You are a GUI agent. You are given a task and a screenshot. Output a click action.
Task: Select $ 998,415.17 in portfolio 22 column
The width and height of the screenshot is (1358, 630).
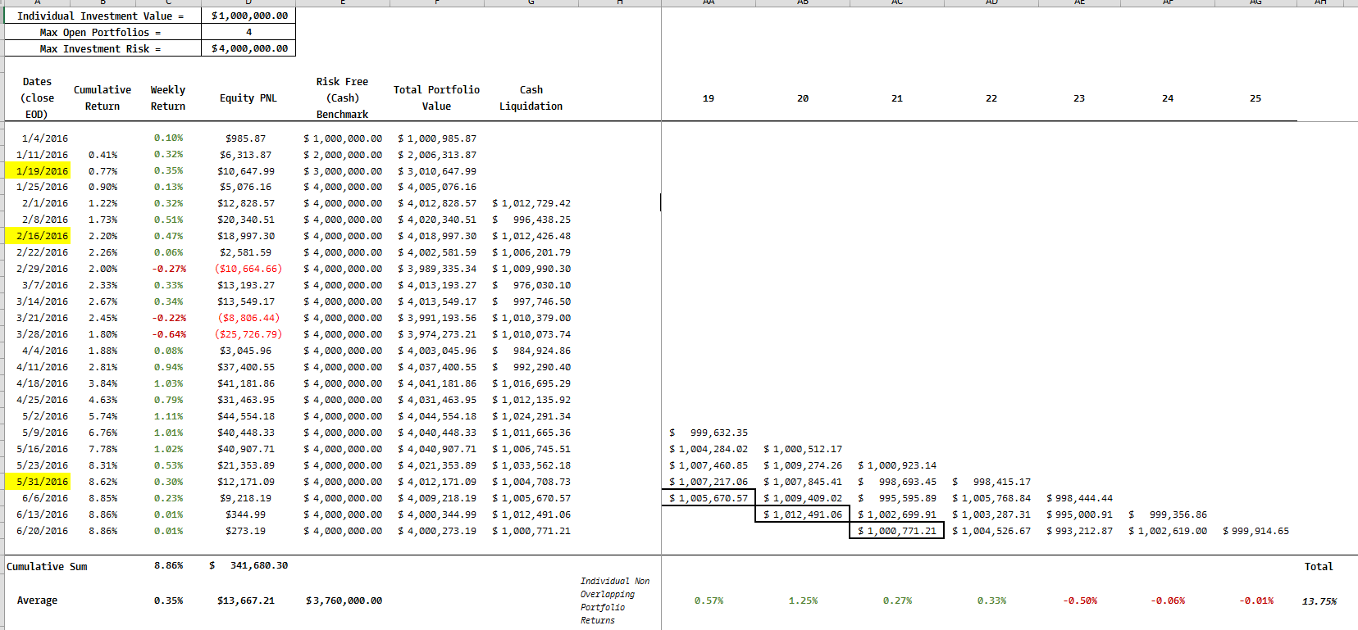coord(991,482)
